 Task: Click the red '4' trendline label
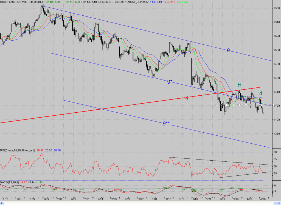187,98
